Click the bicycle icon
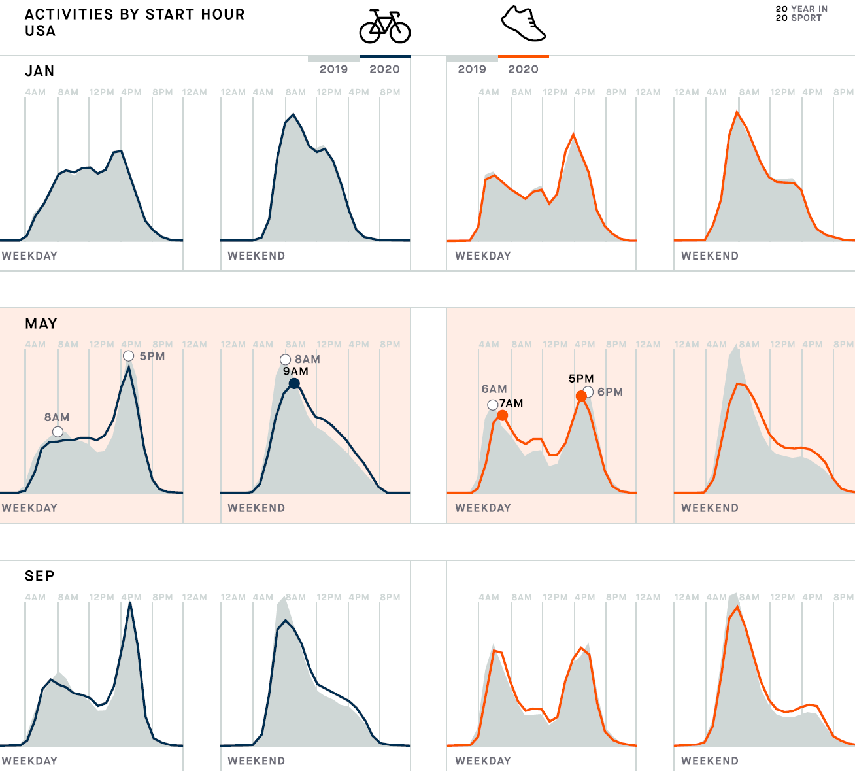Viewport: 855px width, 771px height. tap(385, 26)
